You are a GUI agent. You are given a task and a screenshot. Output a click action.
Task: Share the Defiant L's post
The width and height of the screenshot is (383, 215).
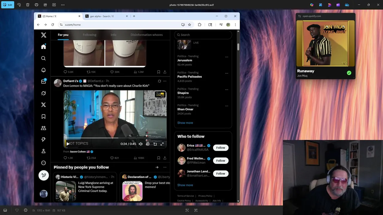[165, 158]
